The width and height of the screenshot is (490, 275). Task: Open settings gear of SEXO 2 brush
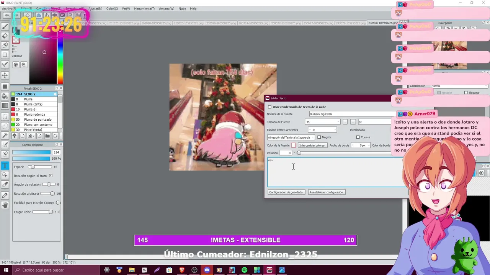point(55,94)
